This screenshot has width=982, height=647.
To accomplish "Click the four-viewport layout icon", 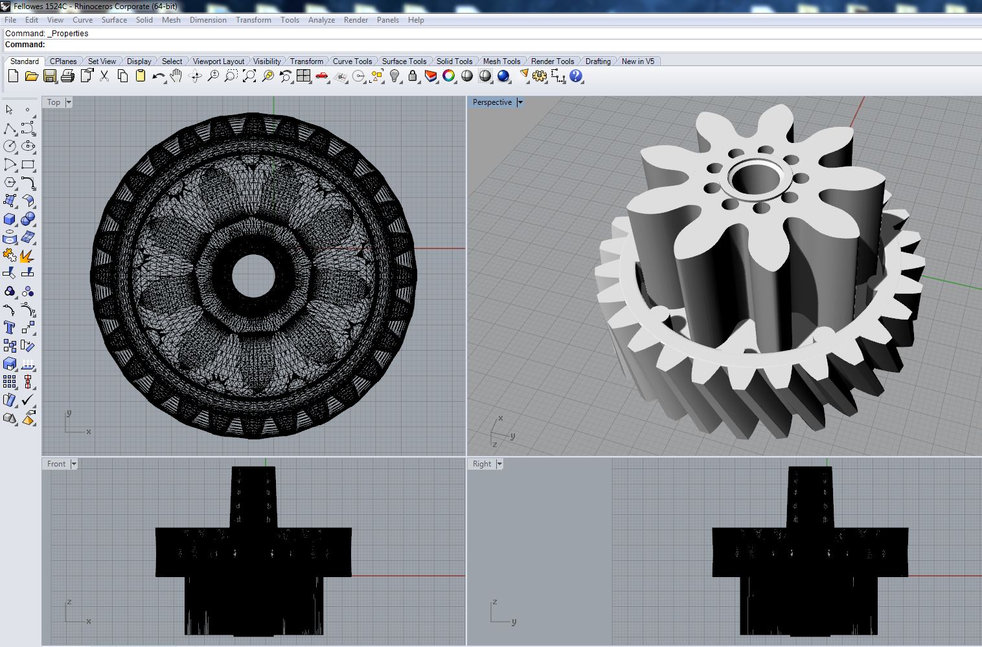I will pos(303,76).
